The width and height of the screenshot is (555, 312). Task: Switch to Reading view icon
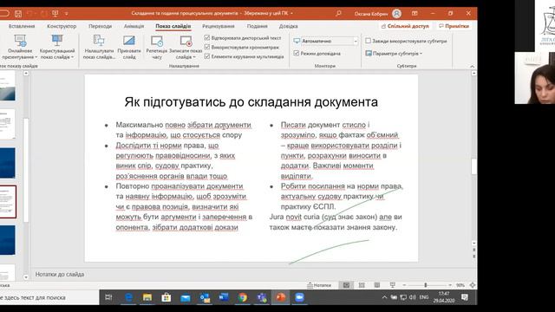(x=377, y=285)
